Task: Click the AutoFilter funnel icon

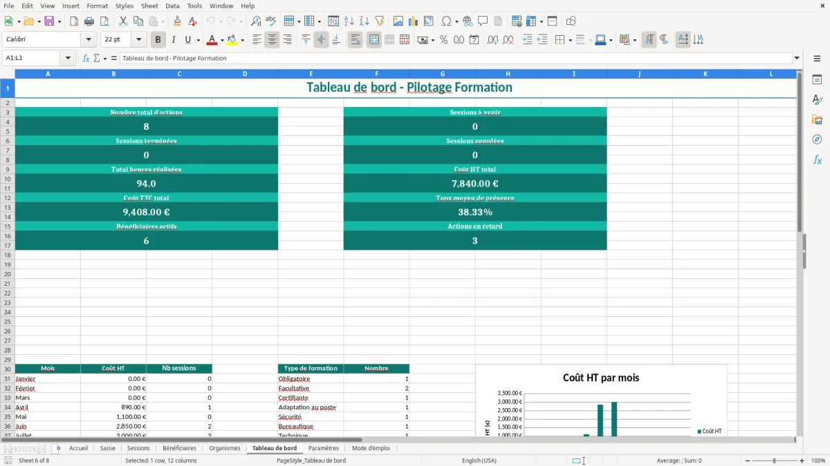Action: click(x=380, y=21)
